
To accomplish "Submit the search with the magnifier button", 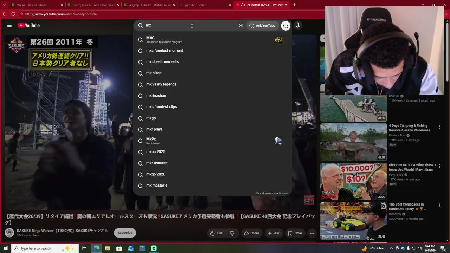I will point(286,25).
